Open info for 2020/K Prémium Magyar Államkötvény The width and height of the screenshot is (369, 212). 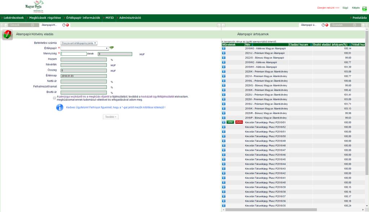click(x=224, y=71)
